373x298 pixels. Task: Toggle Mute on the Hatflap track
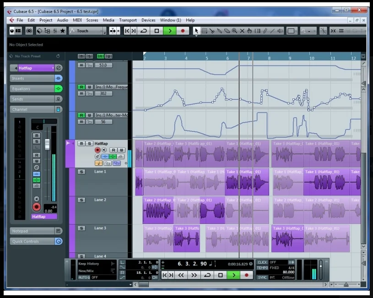81,144
